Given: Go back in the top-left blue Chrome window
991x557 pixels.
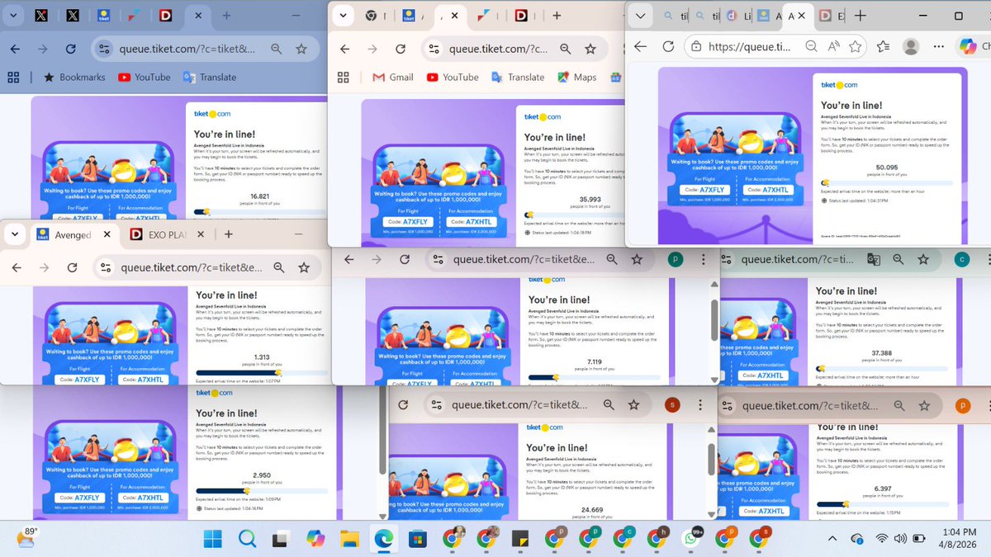Looking at the screenshot, I should [15, 49].
